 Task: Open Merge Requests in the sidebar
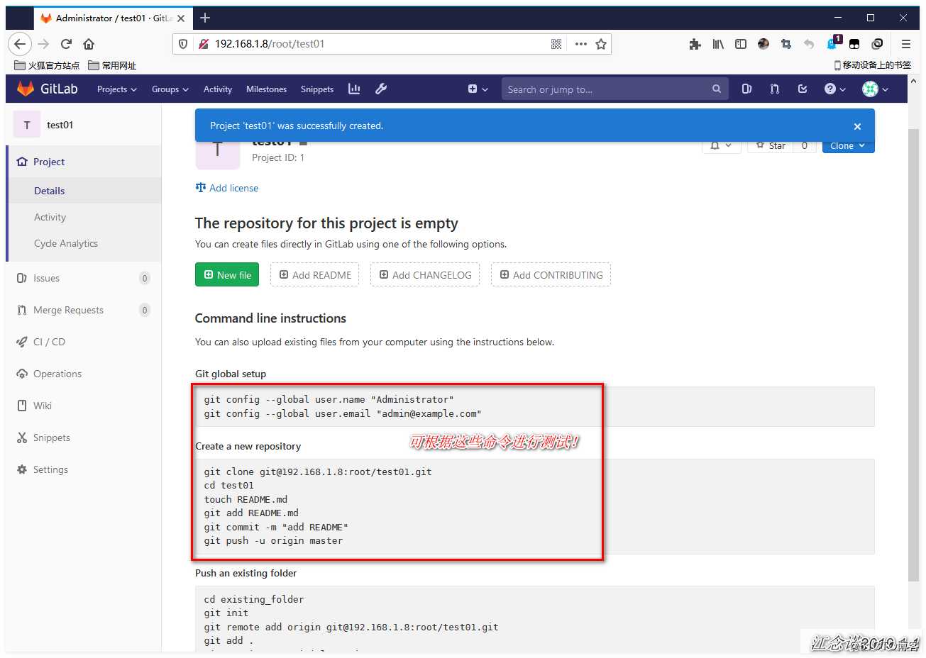[84, 310]
